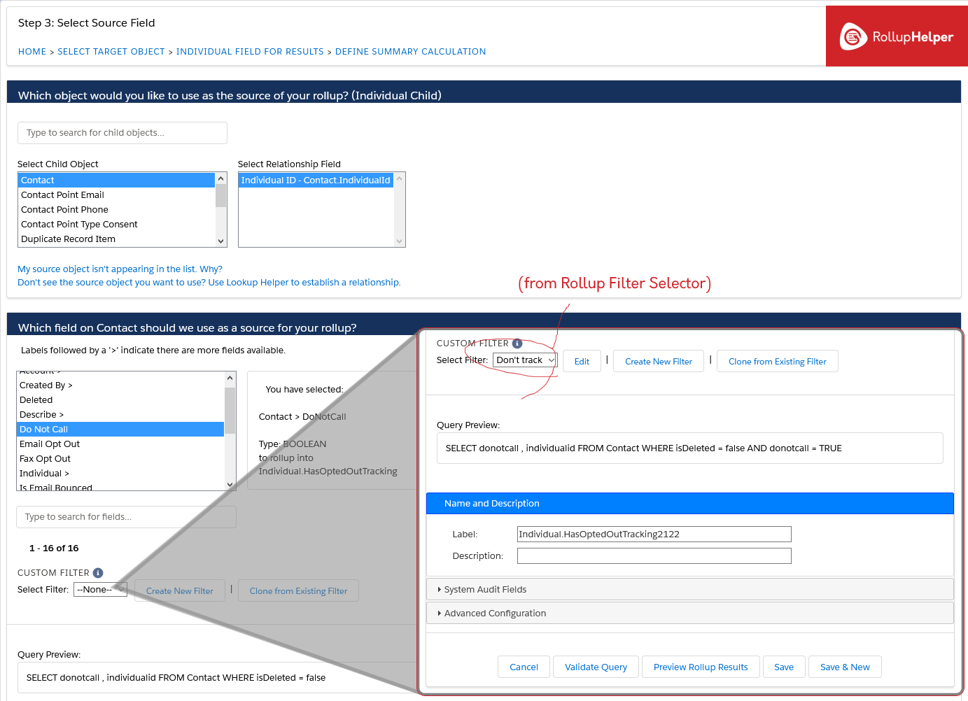Click Lookup Helper relationship link

(209, 283)
